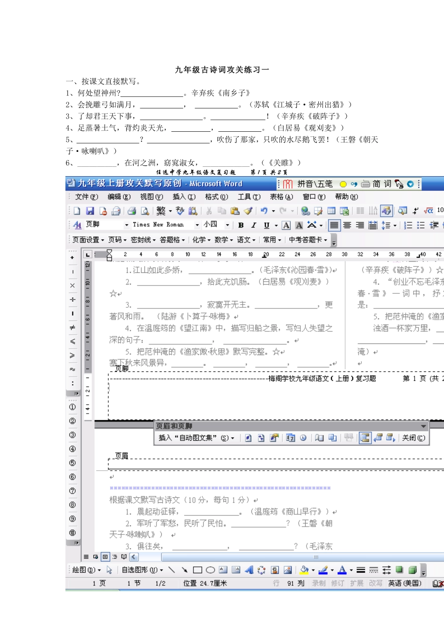Screen dimensions: 444x628
Task: Apply the font color A swatch
Action: [343, 570]
